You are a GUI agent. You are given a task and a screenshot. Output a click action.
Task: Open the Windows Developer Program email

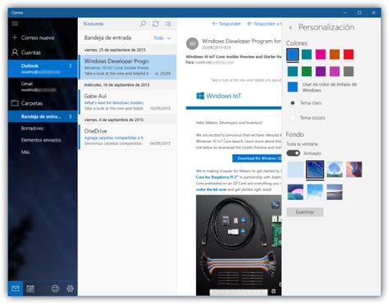click(127, 67)
